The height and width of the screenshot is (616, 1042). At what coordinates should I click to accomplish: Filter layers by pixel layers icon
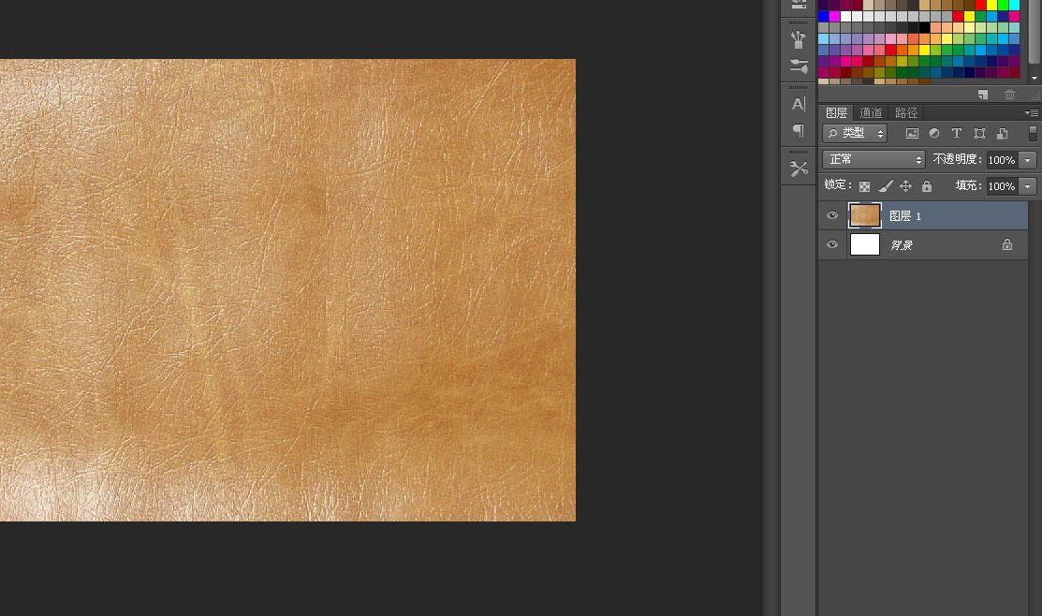[912, 134]
